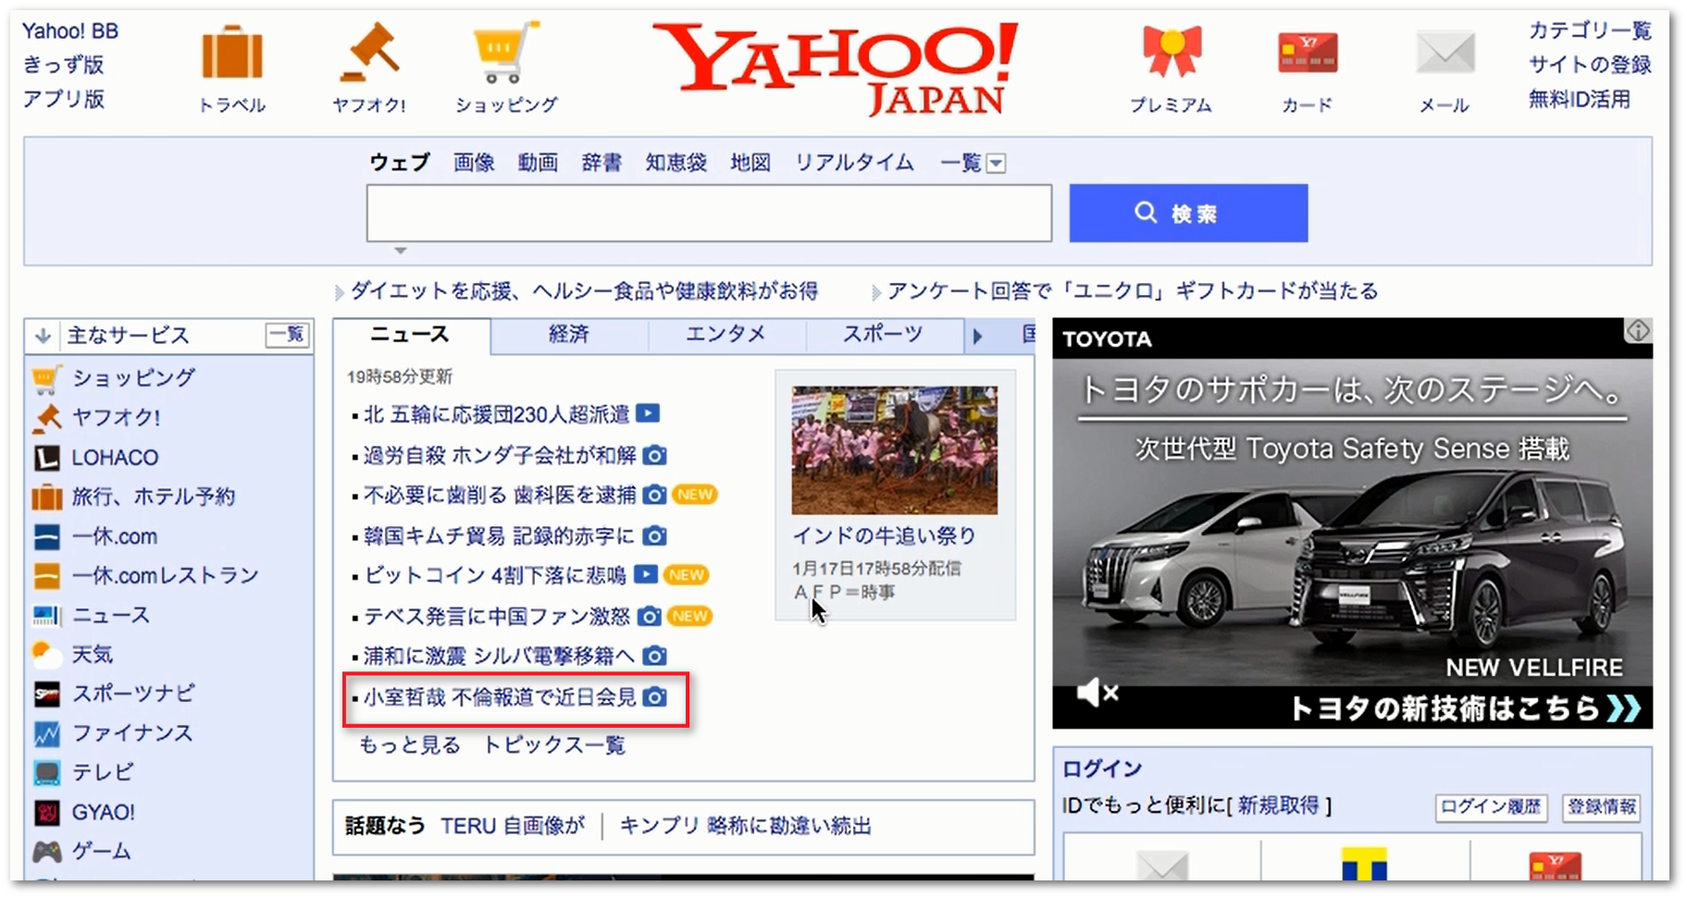Open the トラベル suitcase icon
This screenshot has width=1687, height=898.
(x=232, y=53)
